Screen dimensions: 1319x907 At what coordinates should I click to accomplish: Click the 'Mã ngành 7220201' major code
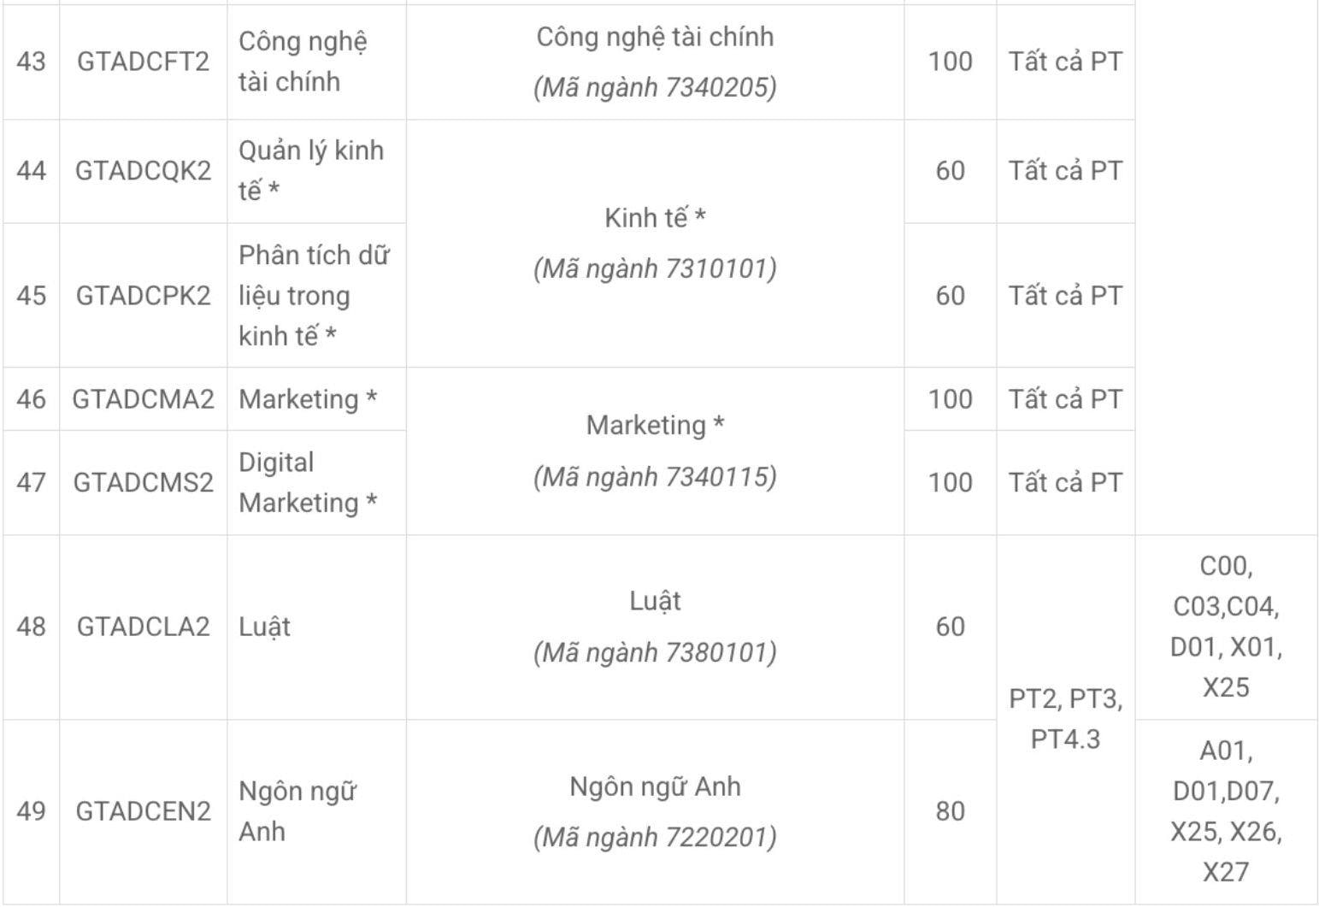point(655,838)
